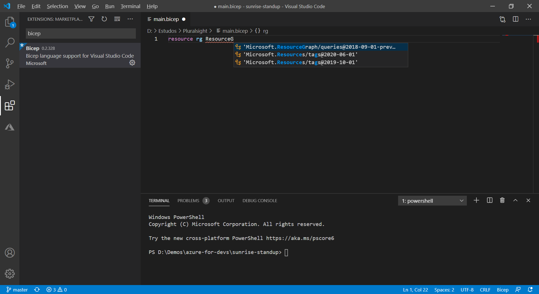Maximize the panel with the chevron toggle
Screen dimensions: 539x294
(x=515, y=200)
